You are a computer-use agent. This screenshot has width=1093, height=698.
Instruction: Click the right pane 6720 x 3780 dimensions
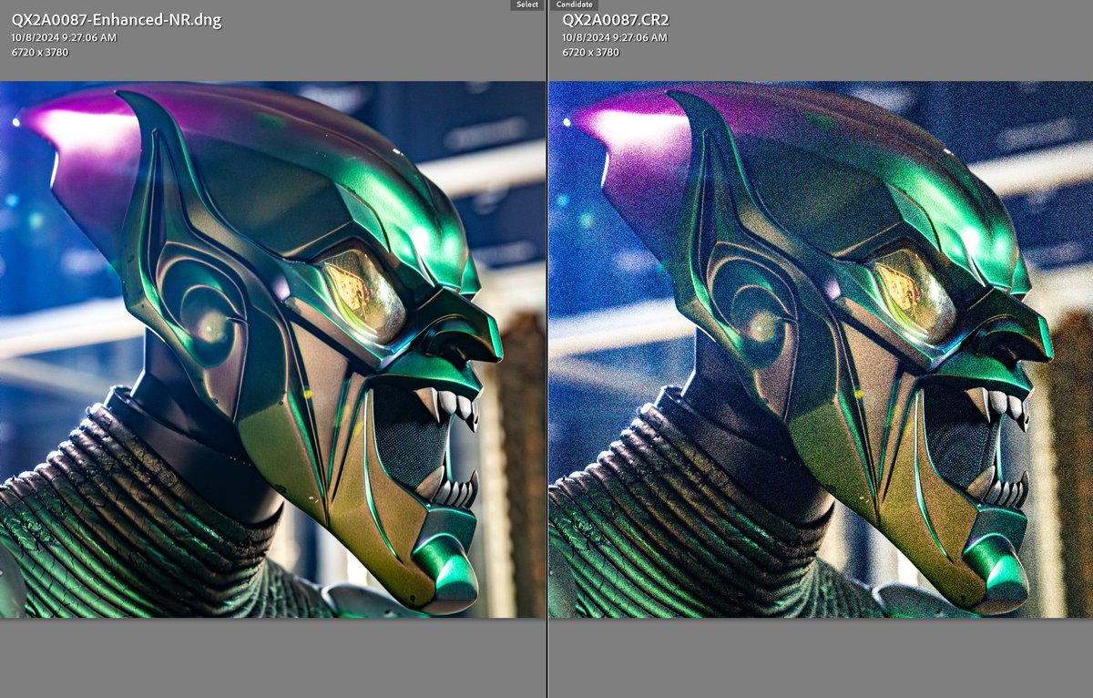coord(590,52)
